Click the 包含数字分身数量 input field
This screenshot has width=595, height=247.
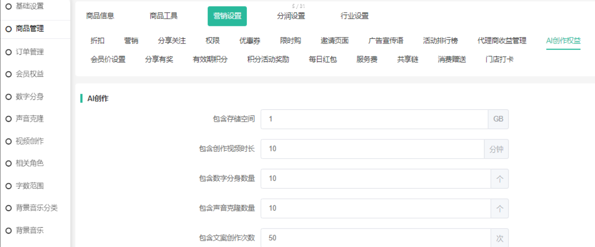pyautogui.click(x=376, y=179)
